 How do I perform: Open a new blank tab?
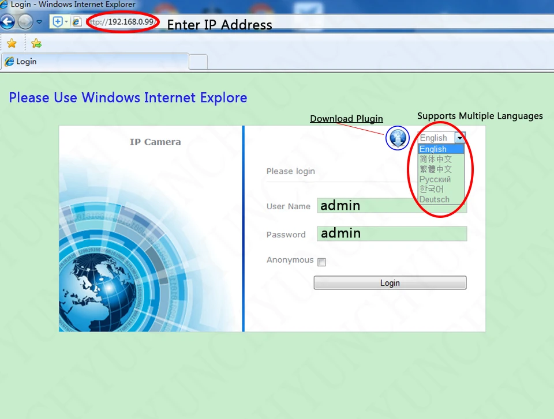(198, 62)
